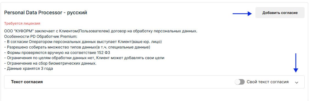The height and width of the screenshot is (101, 309).
Task: Click the line mentioning 152 ФЗ
Action: point(57,53)
